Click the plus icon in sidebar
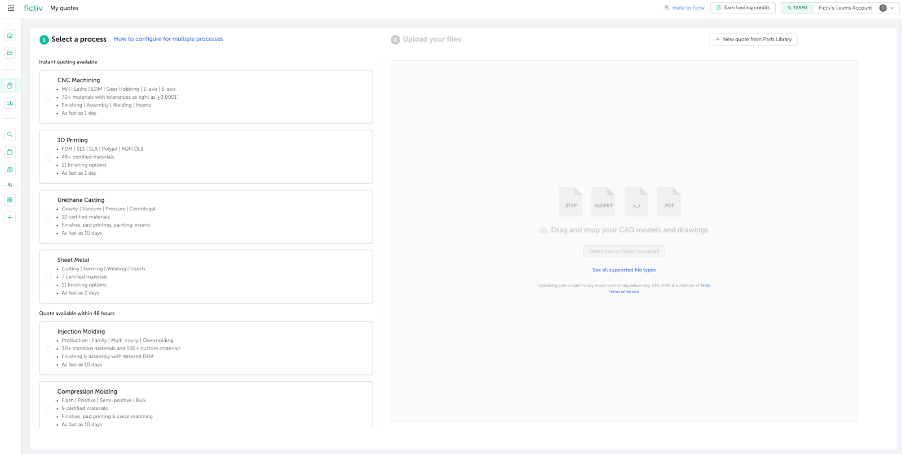The height and width of the screenshot is (454, 902). [10, 218]
